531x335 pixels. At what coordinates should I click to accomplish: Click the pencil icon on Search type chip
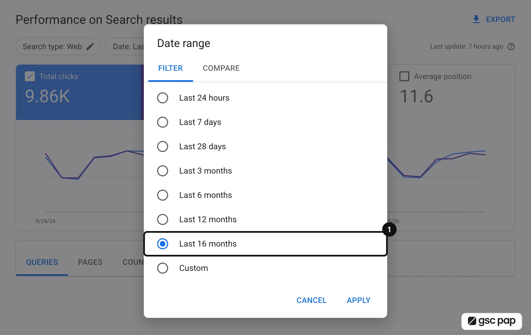tap(90, 46)
